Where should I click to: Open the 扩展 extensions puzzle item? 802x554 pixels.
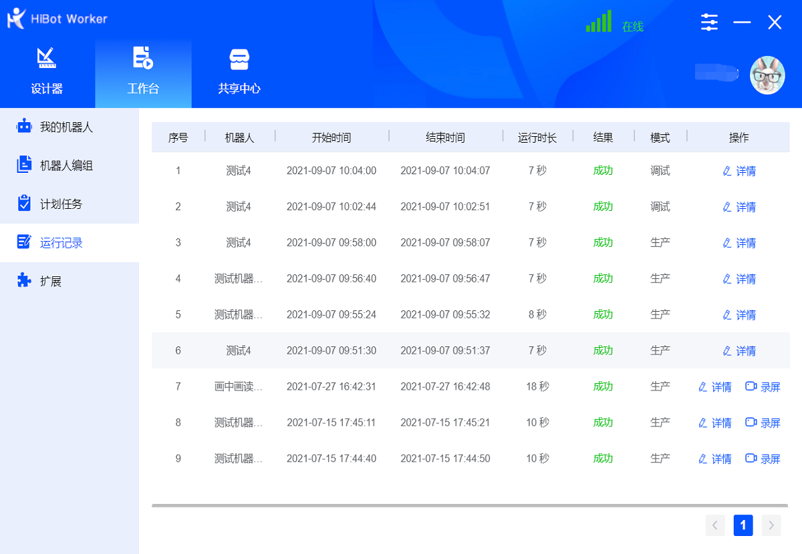(50, 281)
